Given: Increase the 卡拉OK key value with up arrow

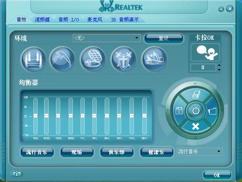Looking at the screenshot, I should coord(219,66).
